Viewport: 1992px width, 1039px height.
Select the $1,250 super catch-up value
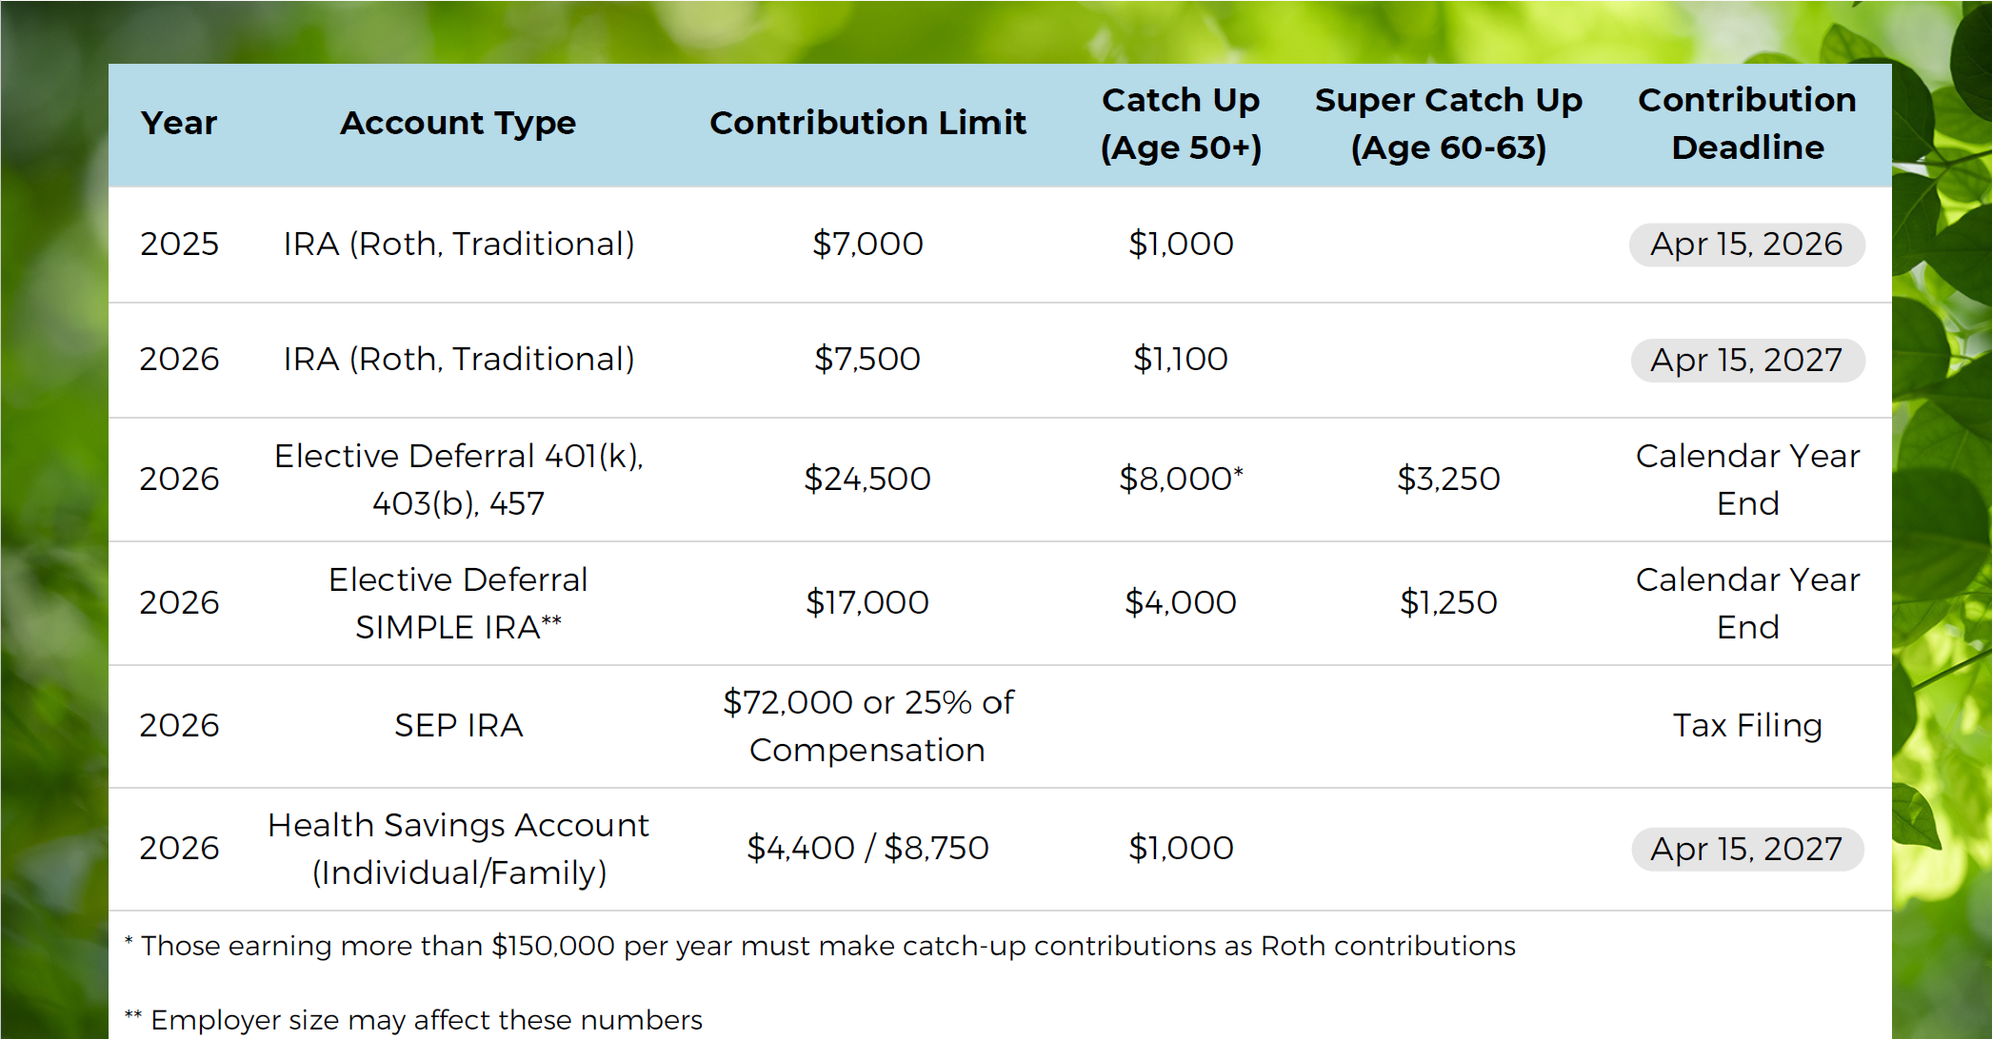point(1448,602)
